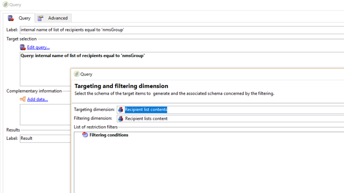344x193 pixels.
Task: Click the query description text box
Action: coord(45,72)
